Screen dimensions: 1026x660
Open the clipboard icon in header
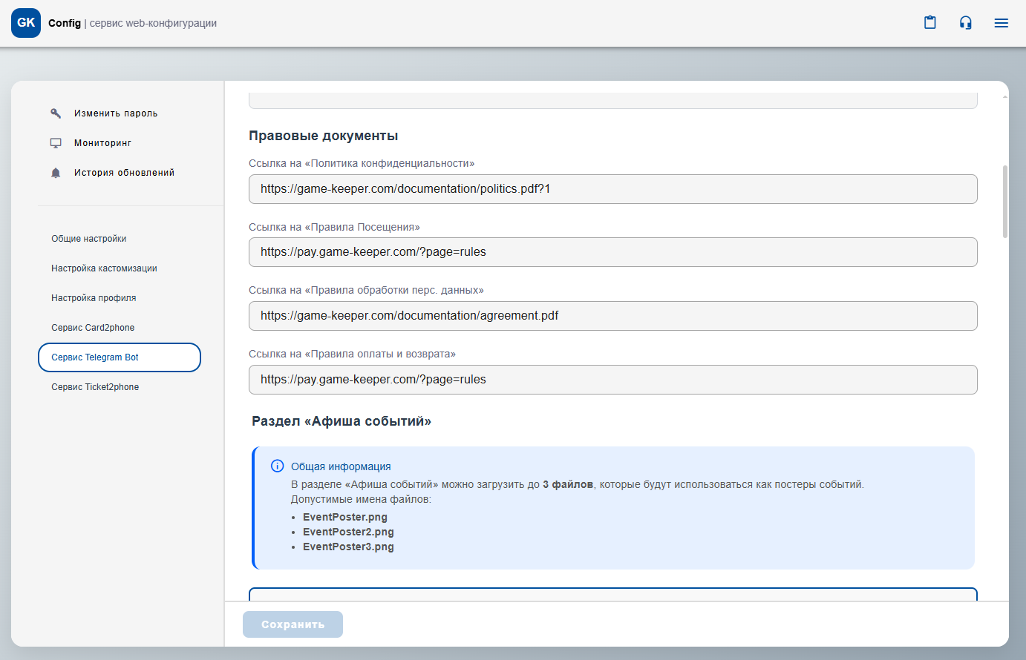(x=929, y=23)
